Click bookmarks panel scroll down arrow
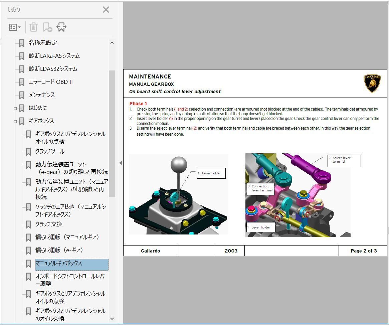The width and height of the screenshot is (389, 325). coord(112,319)
